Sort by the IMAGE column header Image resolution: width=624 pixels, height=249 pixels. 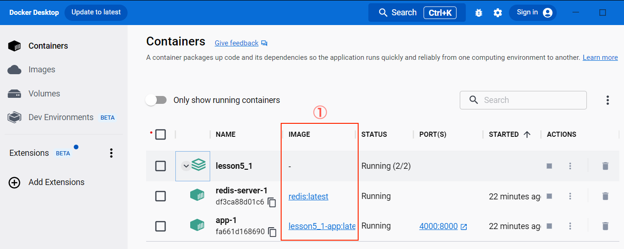click(299, 134)
